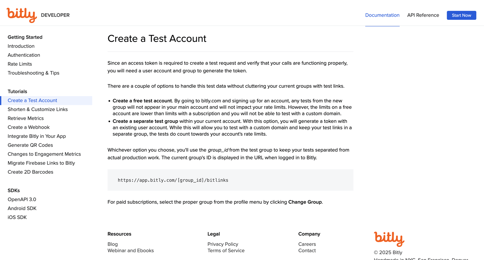Open the Introduction page in the sidebar

click(x=21, y=46)
